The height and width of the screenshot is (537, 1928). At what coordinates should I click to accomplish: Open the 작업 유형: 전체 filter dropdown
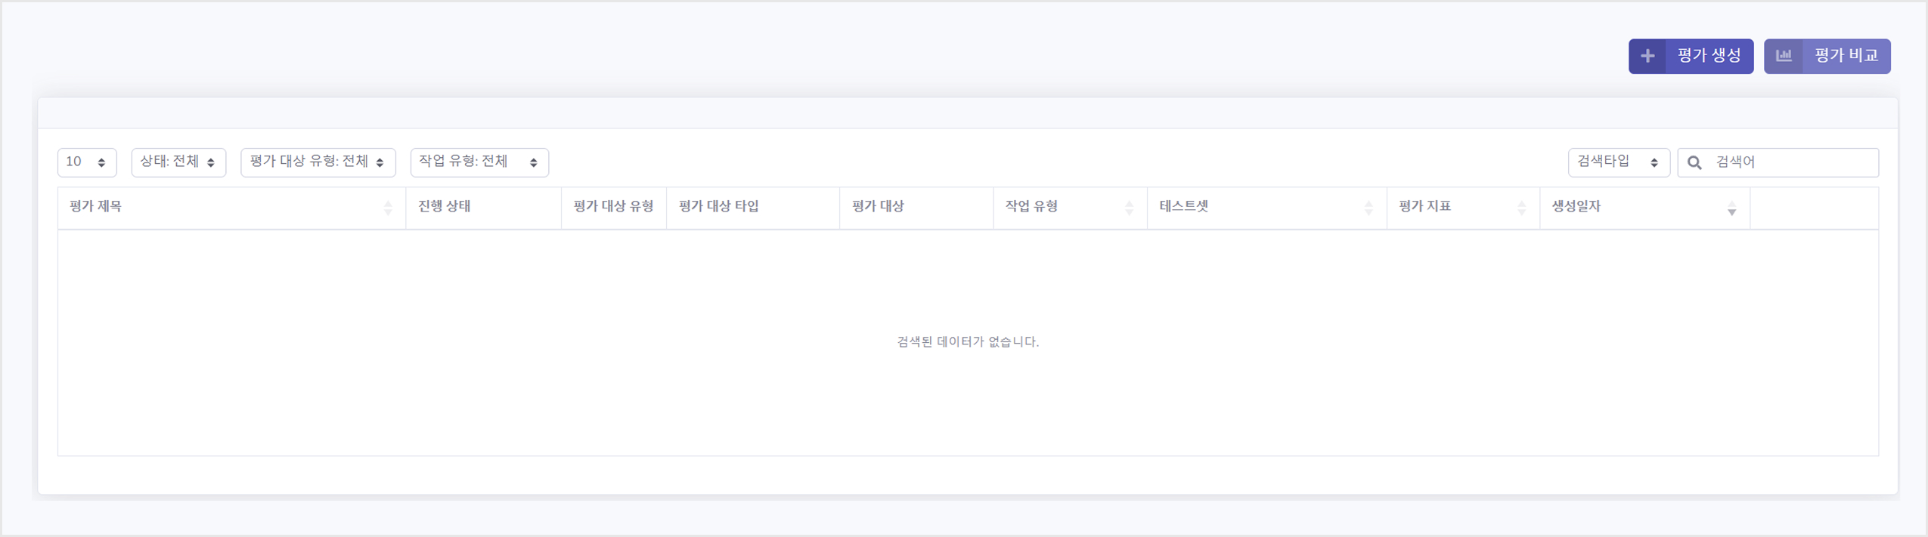point(479,162)
